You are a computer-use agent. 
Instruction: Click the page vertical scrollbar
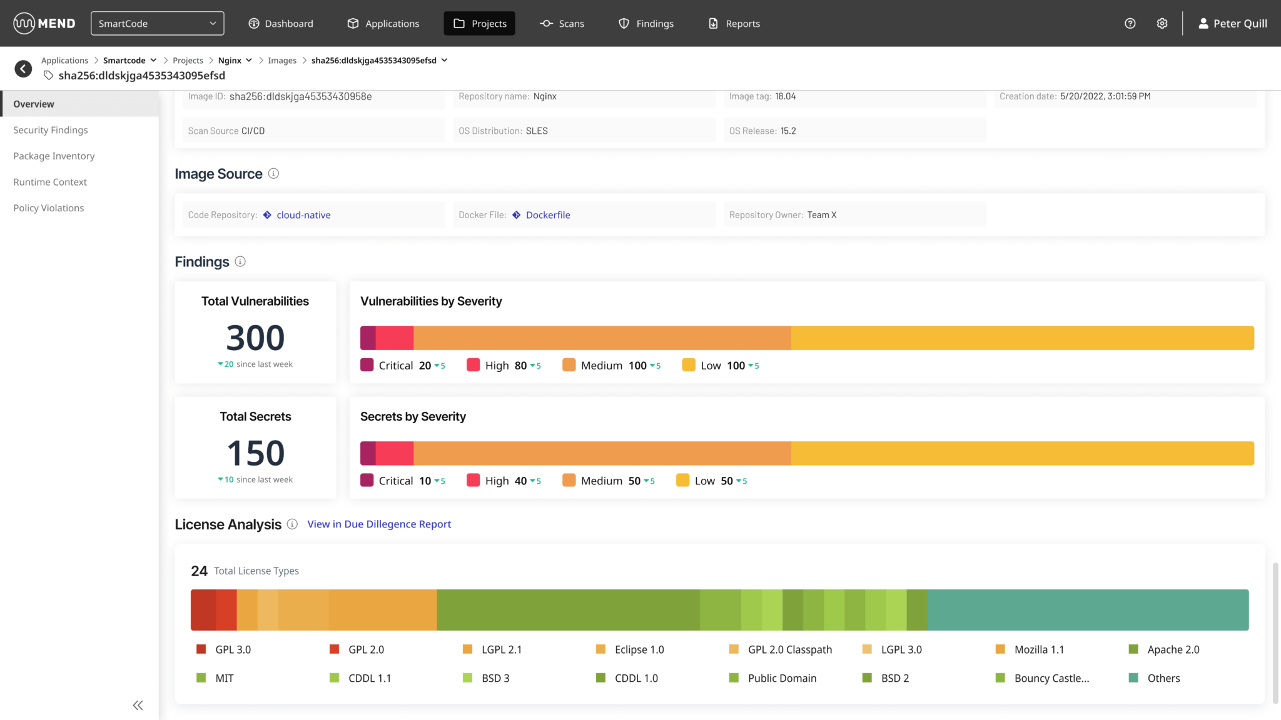tap(1275, 632)
